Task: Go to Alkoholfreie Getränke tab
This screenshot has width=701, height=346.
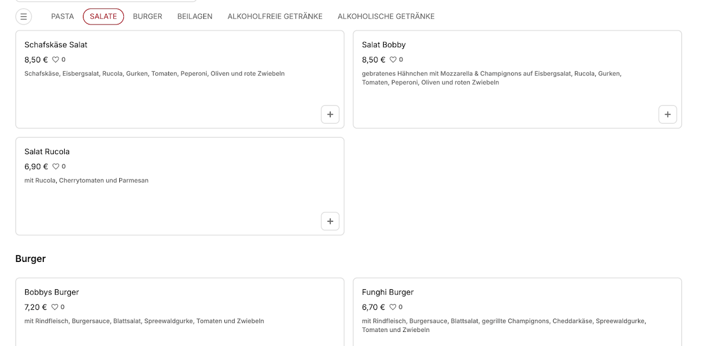Action: click(275, 16)
